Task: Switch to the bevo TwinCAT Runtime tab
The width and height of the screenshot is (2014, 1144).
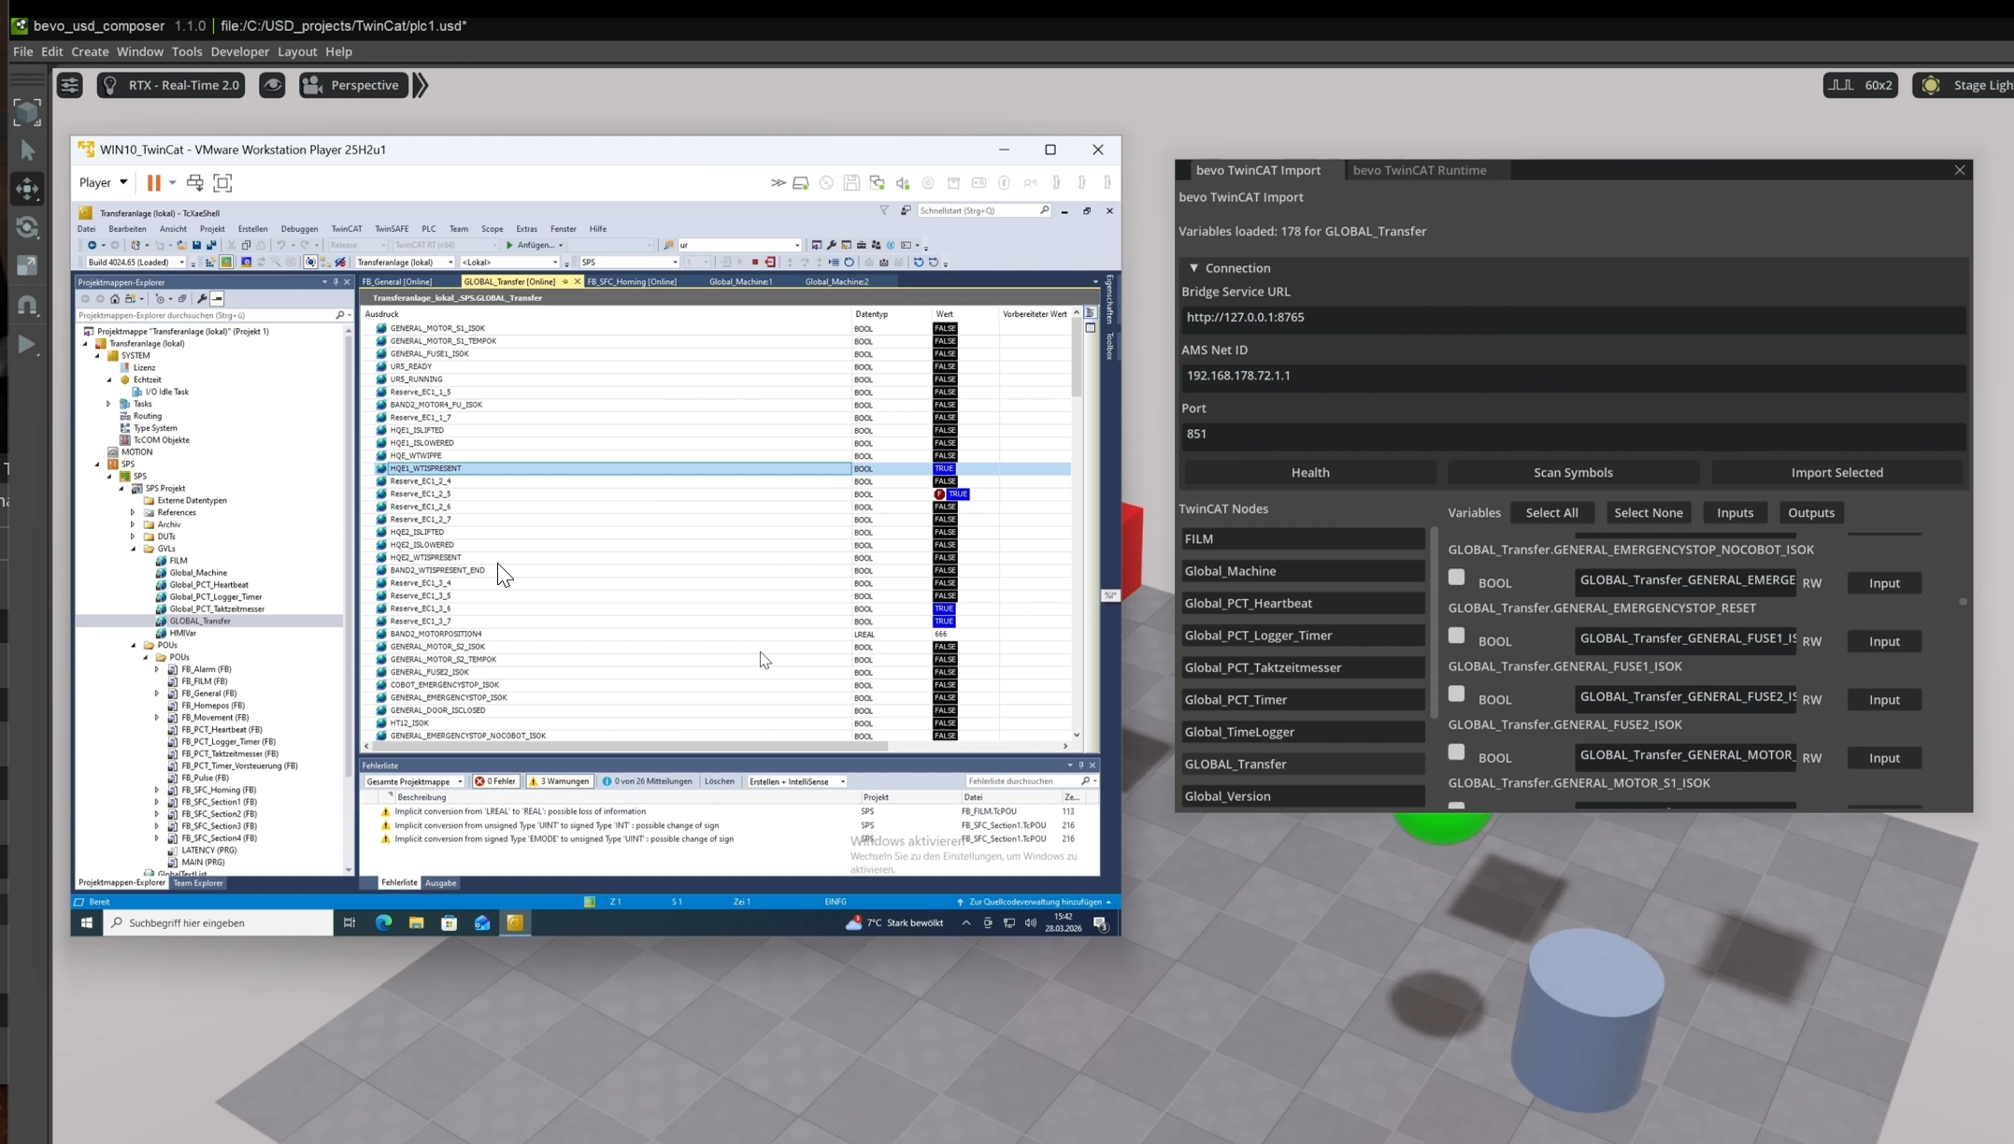Action: tap(1419, 170)
